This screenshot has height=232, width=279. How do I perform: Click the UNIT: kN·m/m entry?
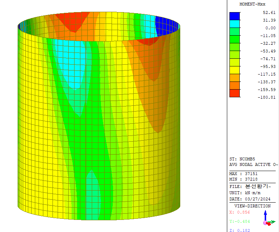245,193
